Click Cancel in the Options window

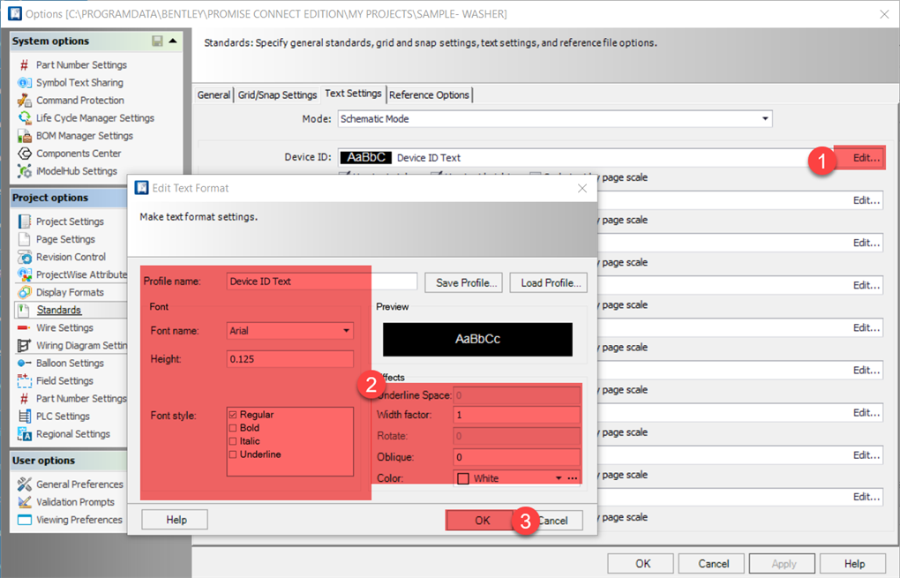(x=712, y=564)
